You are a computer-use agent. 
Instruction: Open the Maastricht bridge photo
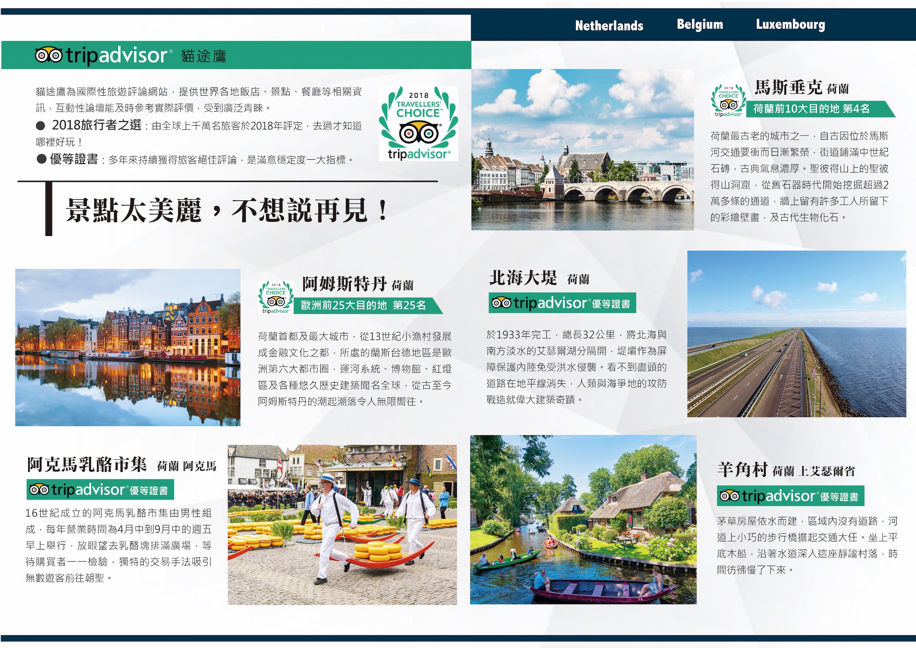582,150
